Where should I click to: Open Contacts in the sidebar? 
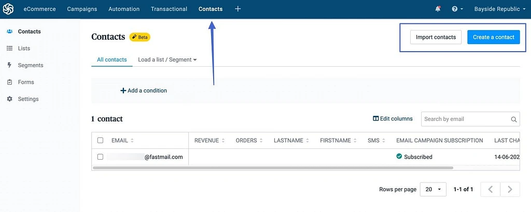29,32
